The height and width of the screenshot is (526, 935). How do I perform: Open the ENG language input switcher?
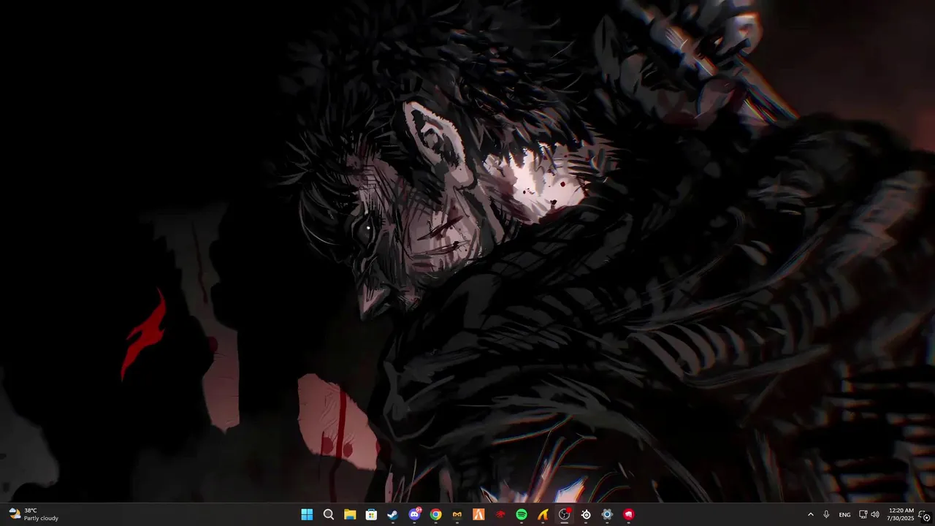[844, 514]
